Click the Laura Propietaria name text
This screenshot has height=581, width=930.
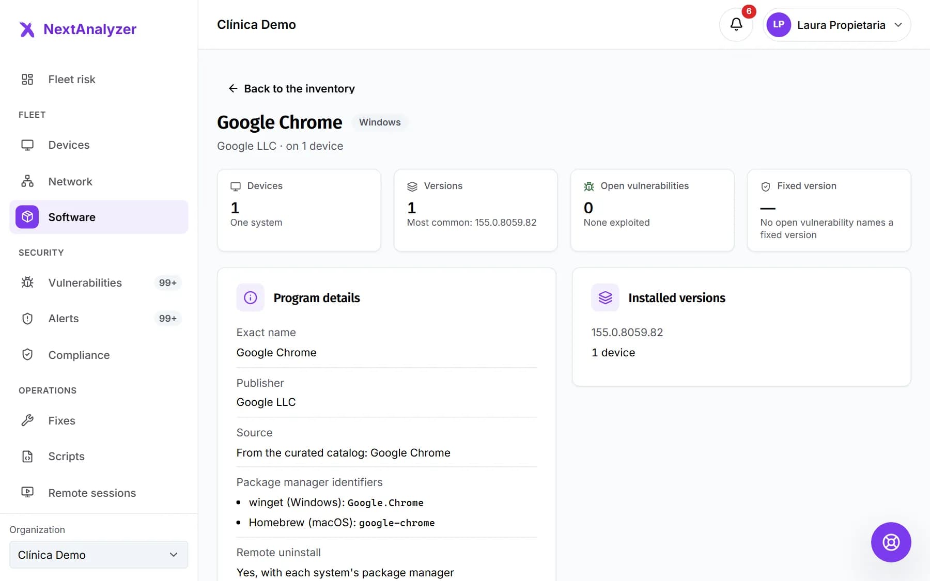tap(841, 25)
